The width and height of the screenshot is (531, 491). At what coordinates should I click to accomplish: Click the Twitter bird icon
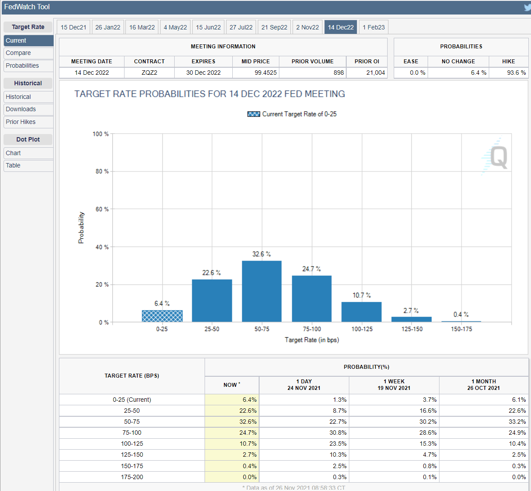pos(527,7)
